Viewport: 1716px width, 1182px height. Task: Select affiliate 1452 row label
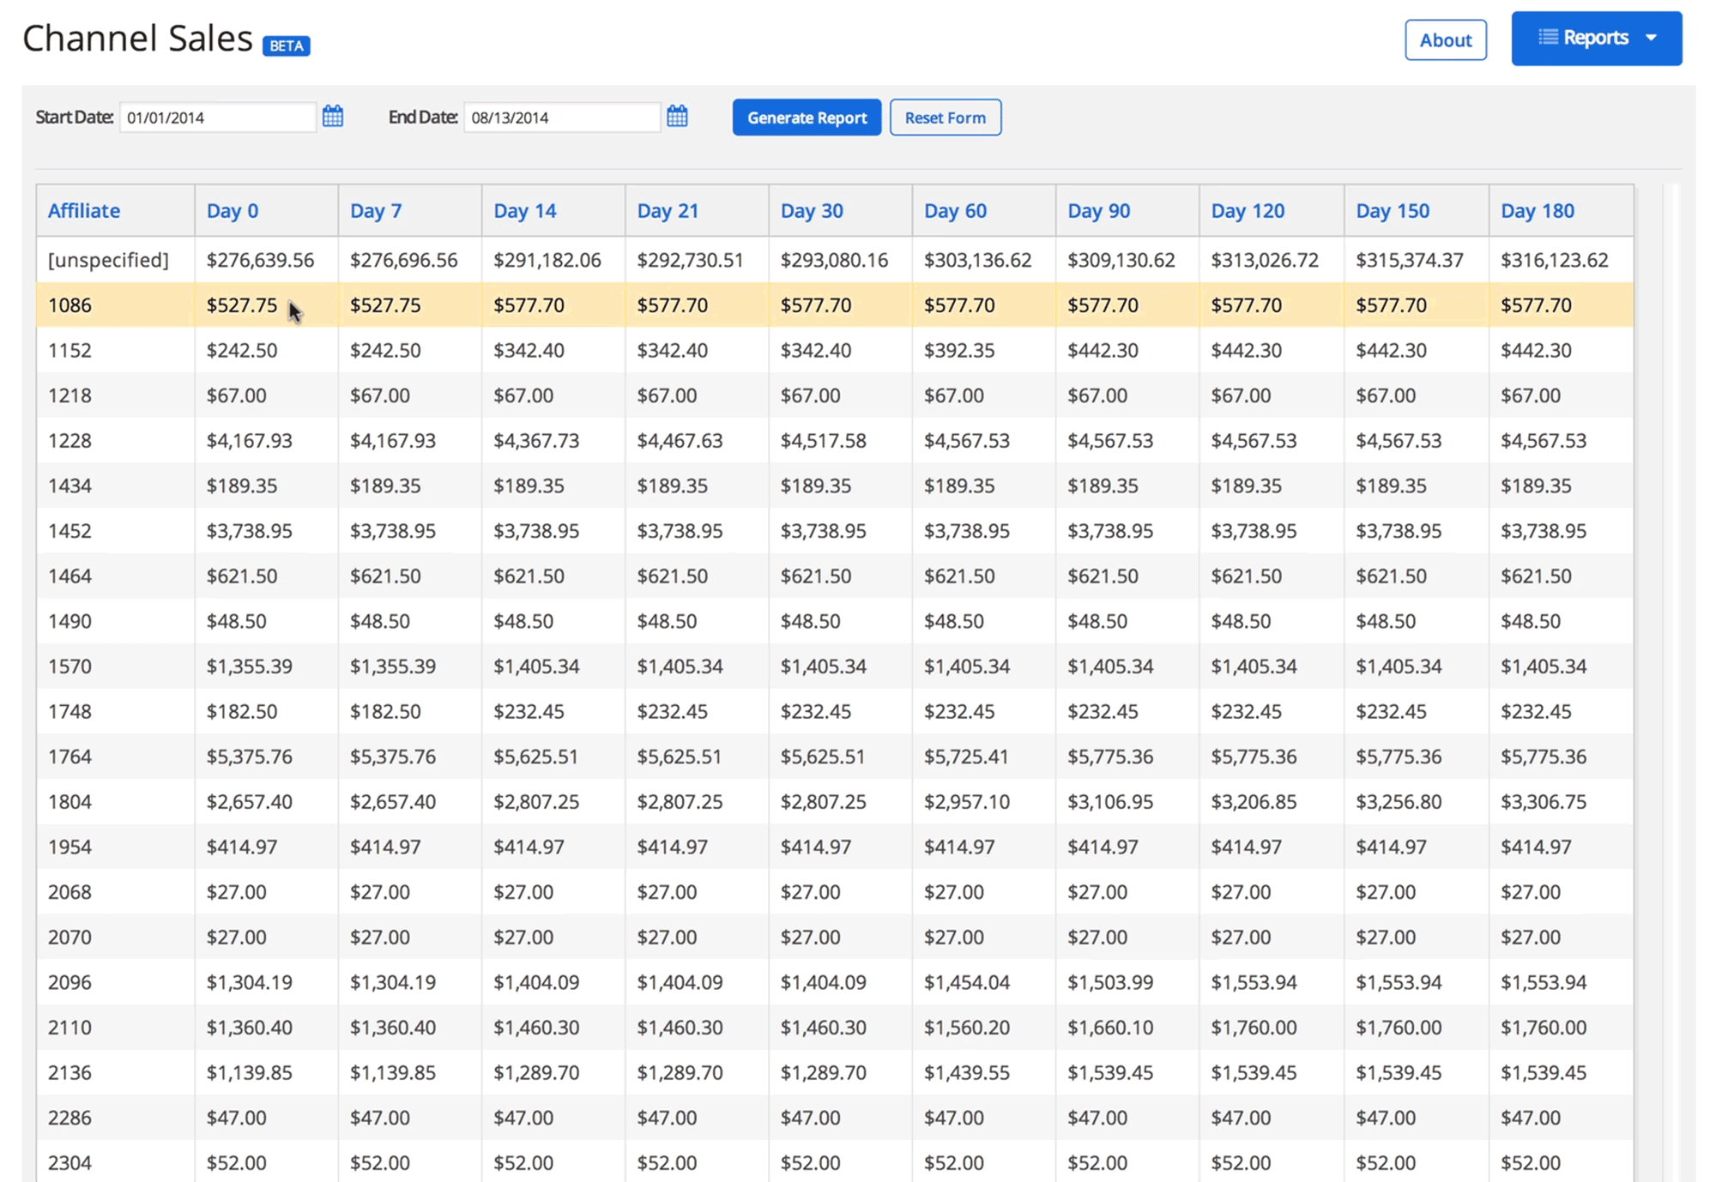pos(69,531)
